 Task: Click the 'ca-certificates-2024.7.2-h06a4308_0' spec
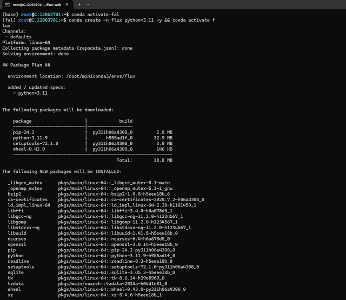[158, 199]
